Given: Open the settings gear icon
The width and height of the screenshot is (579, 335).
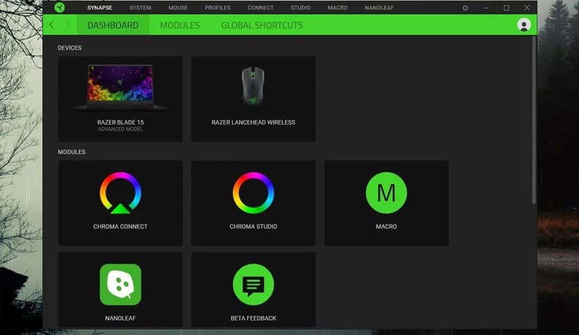Looking at the screenshot, I should point(465,8).
